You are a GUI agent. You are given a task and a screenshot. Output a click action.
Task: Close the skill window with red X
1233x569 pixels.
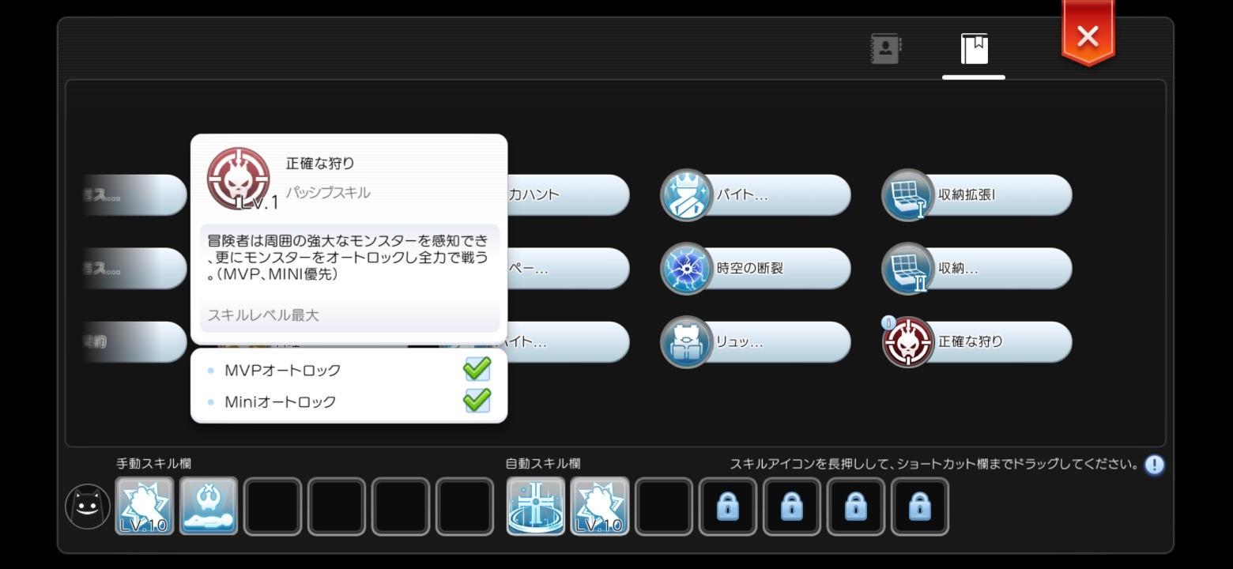coord(1088,35)
